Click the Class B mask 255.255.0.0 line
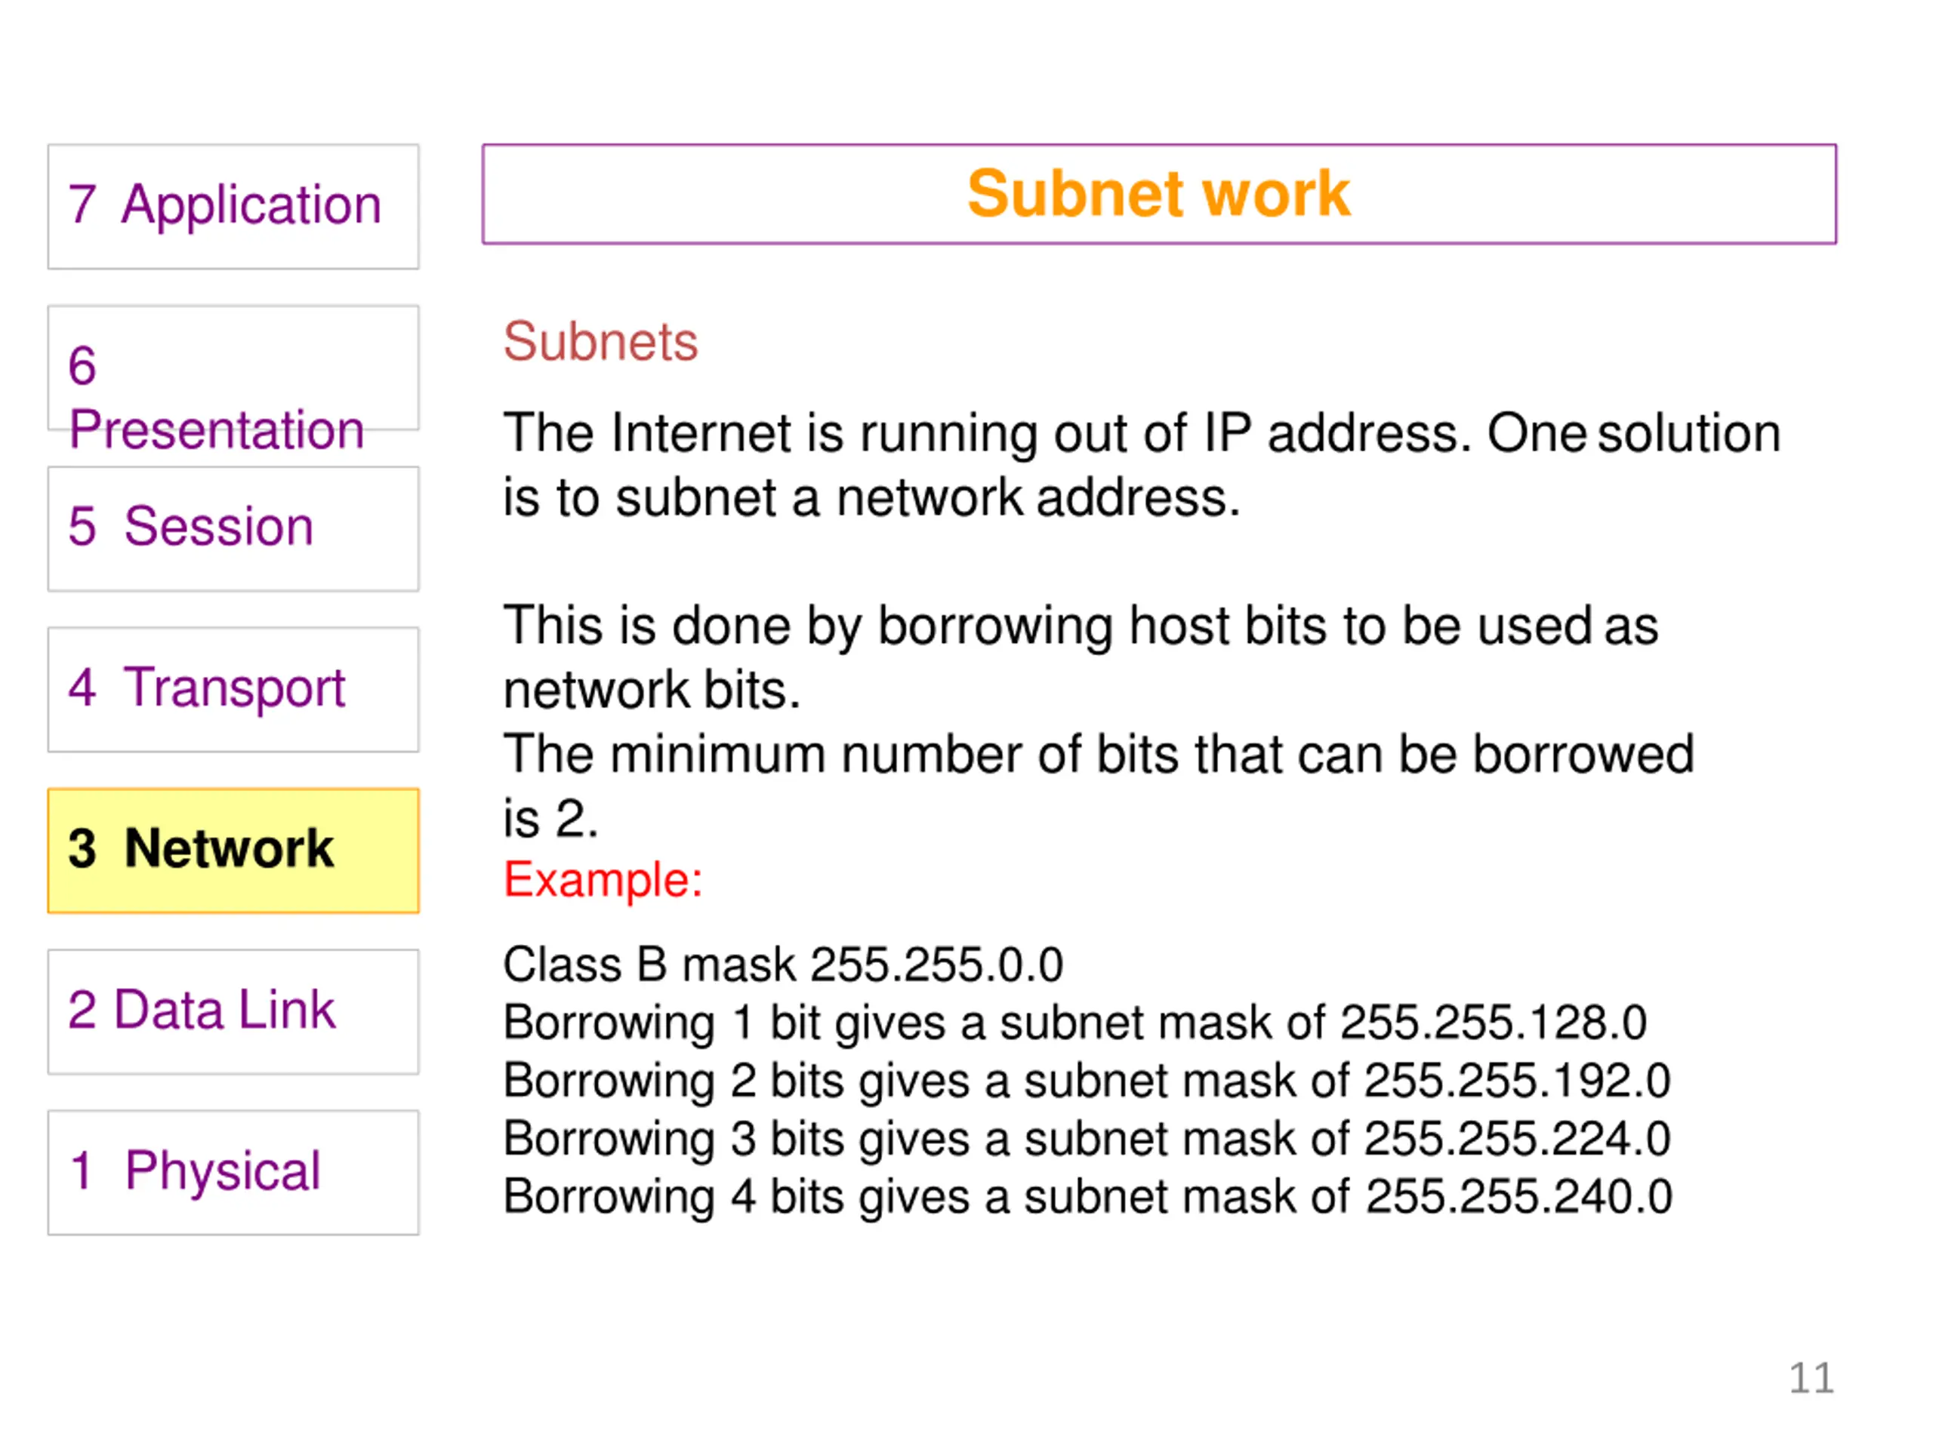 pyautogui.click(x=783, y=965)
